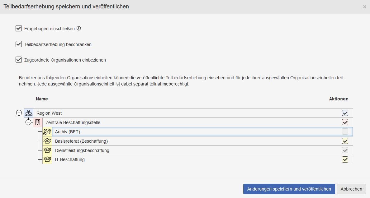
Task: Uncheck the Aktionen checkbox for Region West
Action: click(x=345, y=113)
